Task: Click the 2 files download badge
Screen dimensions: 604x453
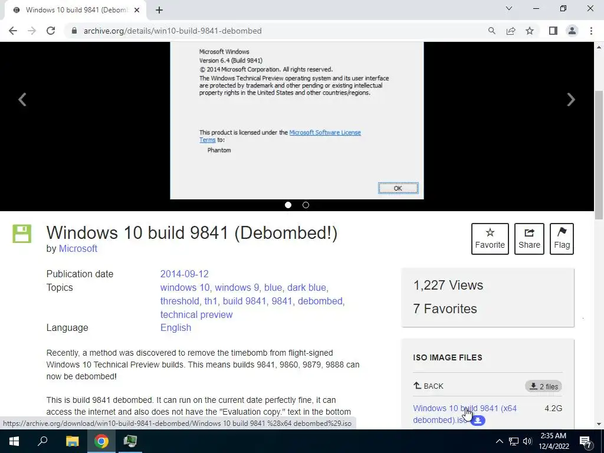Action: coord(543,386)
